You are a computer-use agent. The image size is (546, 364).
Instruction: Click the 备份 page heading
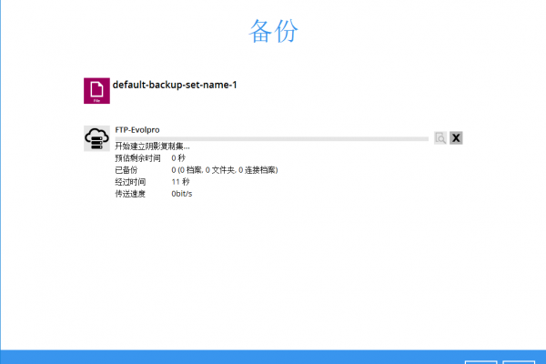273,31
